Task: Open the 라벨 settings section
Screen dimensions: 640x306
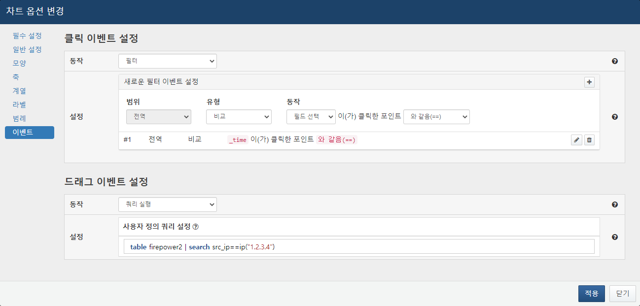Action: [x=19, y=105]
